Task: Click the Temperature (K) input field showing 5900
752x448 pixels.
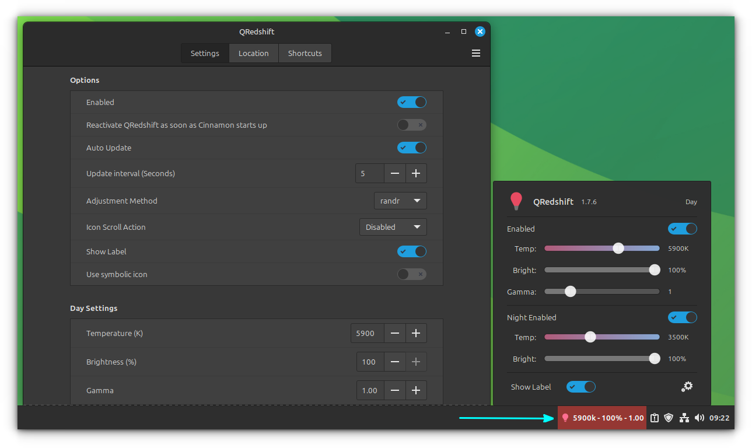Action: pyautogui.click(x=367, y=333)
